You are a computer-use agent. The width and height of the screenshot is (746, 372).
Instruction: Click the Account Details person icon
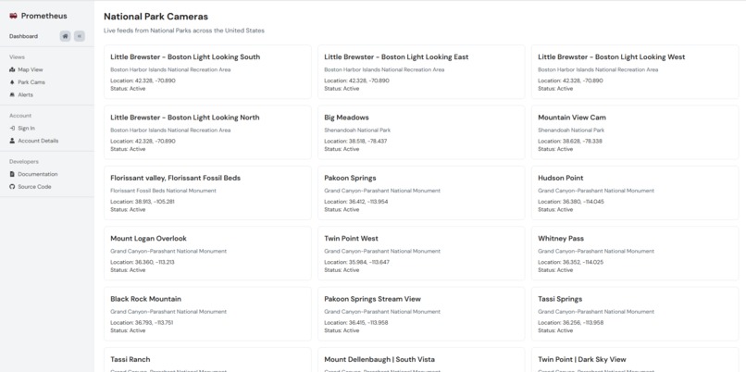point(12,141)
